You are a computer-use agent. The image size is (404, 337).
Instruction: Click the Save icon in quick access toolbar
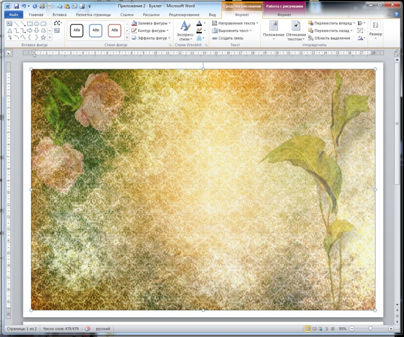click(x=16, y=6)
